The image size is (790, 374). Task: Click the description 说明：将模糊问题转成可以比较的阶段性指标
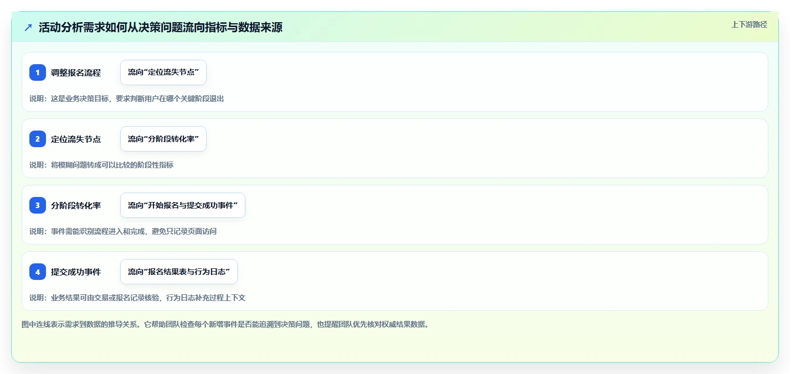click(101, 165)
